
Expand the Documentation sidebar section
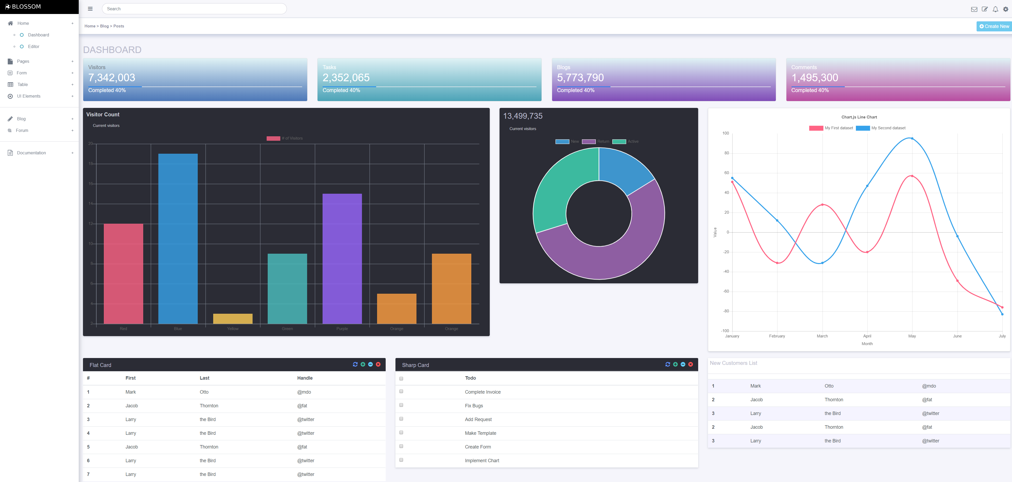[72, 153]
